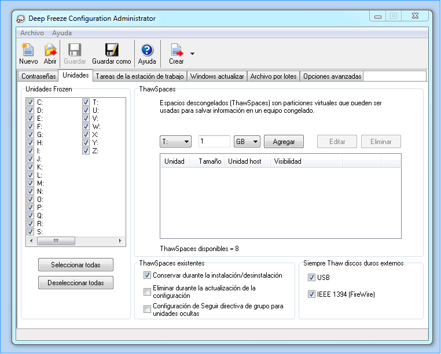Uncheck frozen drive C:
The width and height of the screenshot is (441, 354).
coord(30,102)
